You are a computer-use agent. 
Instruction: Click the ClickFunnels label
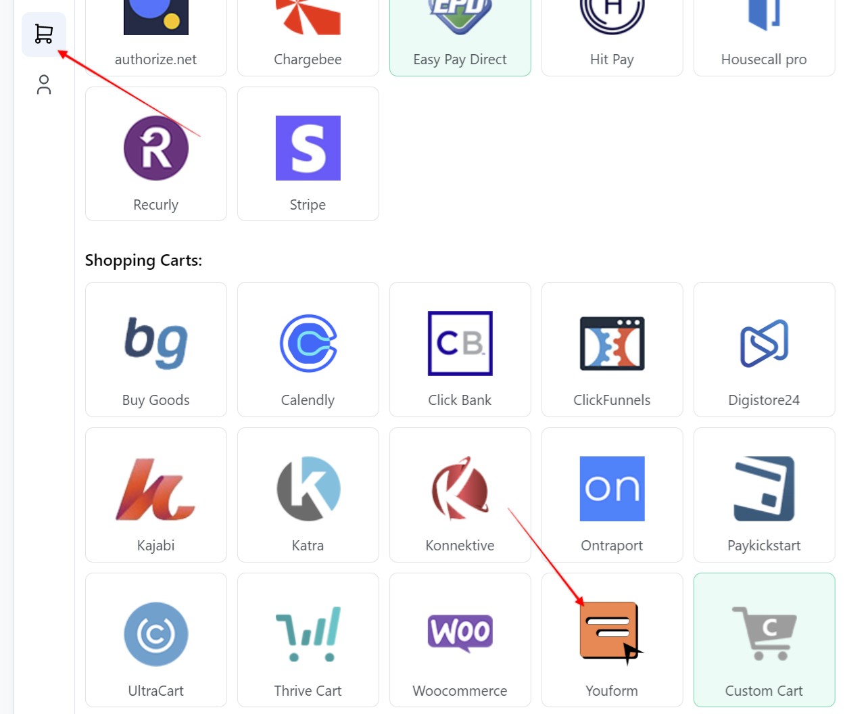[612, 400]
